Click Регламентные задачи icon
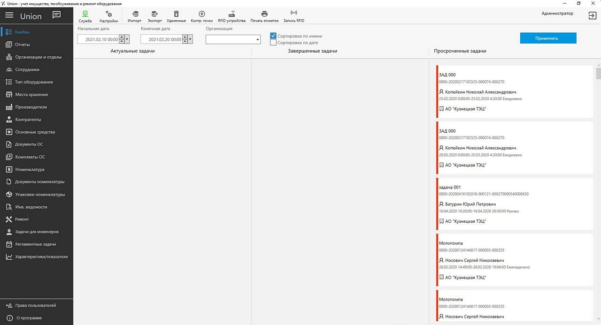 9,244
